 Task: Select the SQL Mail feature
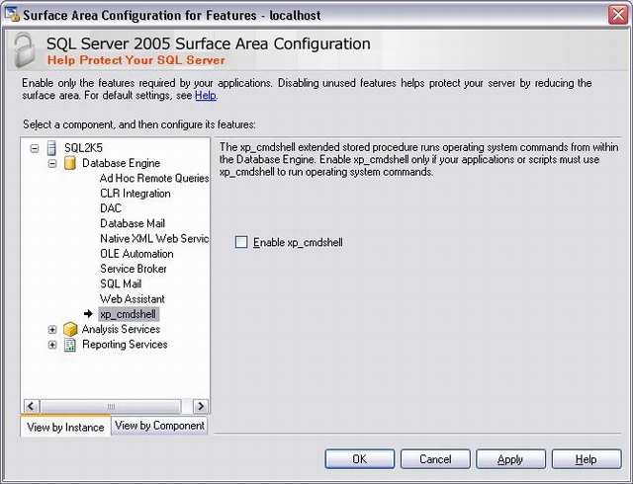[121, 283]
